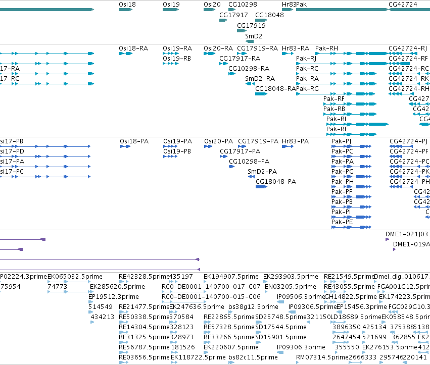This screenshot has height=365, width=430.
Task: Select the Osi19 gene label
Action: (x=171, y=5)
